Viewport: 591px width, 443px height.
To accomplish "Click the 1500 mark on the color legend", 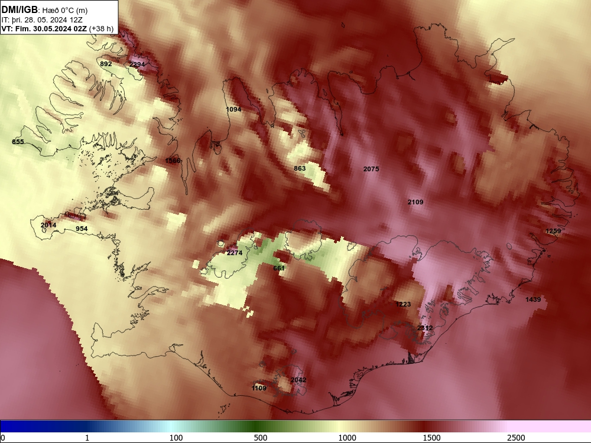I will coord(431,438).
